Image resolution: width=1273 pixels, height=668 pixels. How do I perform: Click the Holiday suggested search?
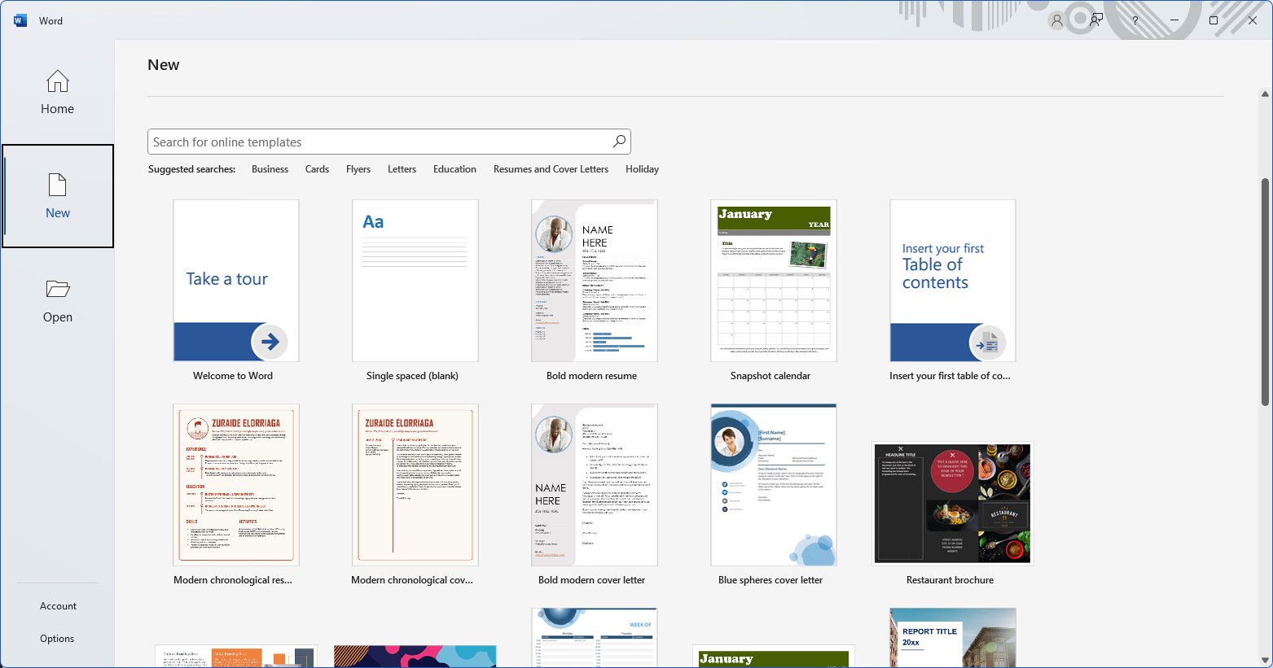pos(642,168)
